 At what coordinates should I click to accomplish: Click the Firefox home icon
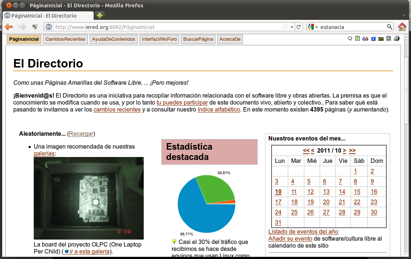402,27
